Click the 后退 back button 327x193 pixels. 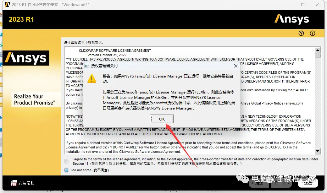pyautogui.click(x=259, y=183)
